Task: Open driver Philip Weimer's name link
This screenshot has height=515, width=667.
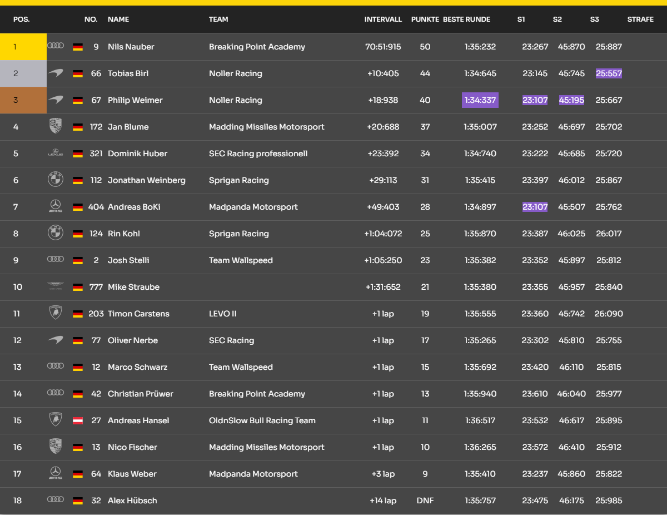Action: pyautogui.click(x=135, y=100)
